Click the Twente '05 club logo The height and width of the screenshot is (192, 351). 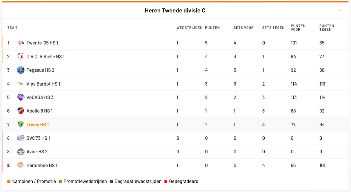click(21, 43)
